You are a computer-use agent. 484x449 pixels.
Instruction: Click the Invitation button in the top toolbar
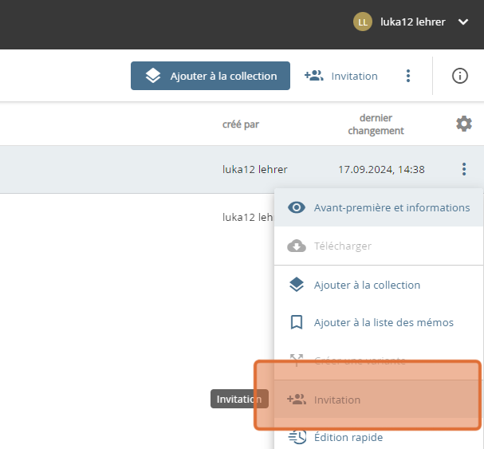[x=341, y=76]
